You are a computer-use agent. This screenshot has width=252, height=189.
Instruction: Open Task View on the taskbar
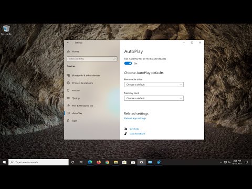pyautogui.click(x=81, y=162)
